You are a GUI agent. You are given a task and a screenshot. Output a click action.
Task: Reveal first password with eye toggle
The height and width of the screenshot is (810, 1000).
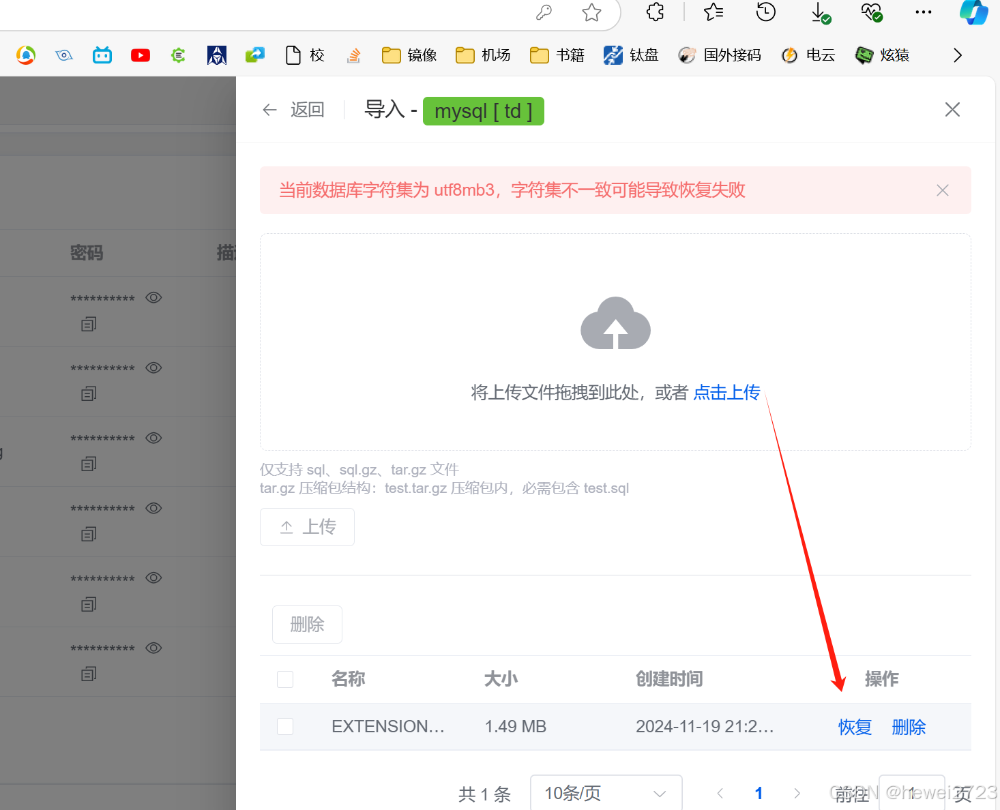coord(153,297)
